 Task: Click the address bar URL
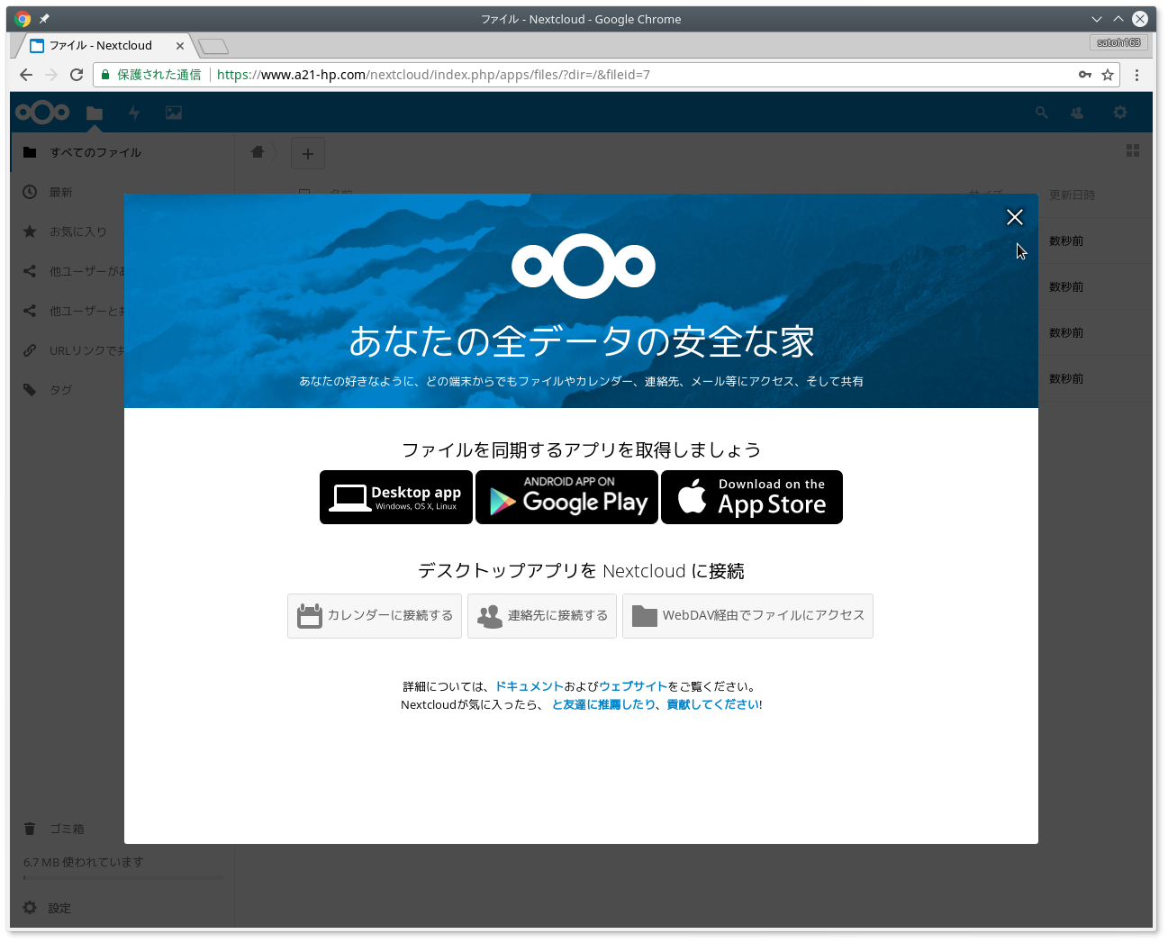point(433,75)
